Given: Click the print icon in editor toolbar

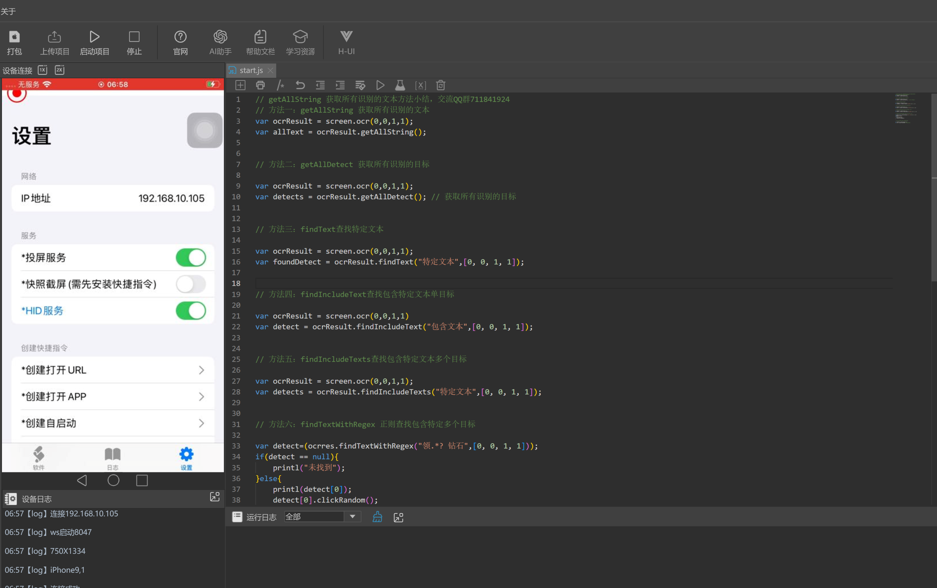Looking at the screenshot, I should tap(260, 85).
